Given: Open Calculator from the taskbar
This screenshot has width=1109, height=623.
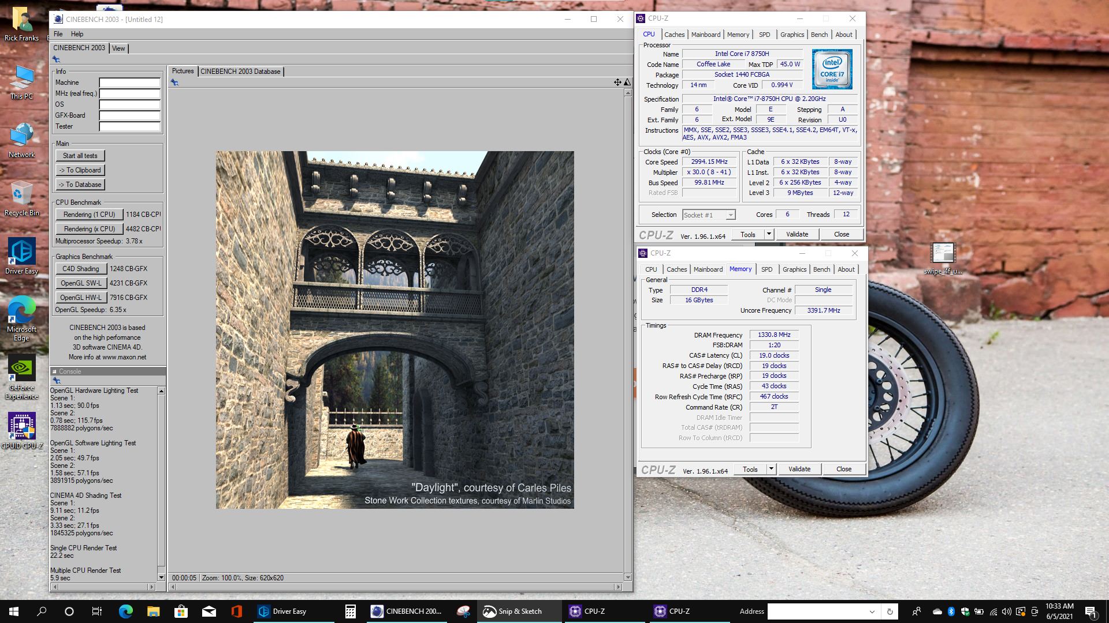Looking at the screenshot, I should (x=350, y=611).
